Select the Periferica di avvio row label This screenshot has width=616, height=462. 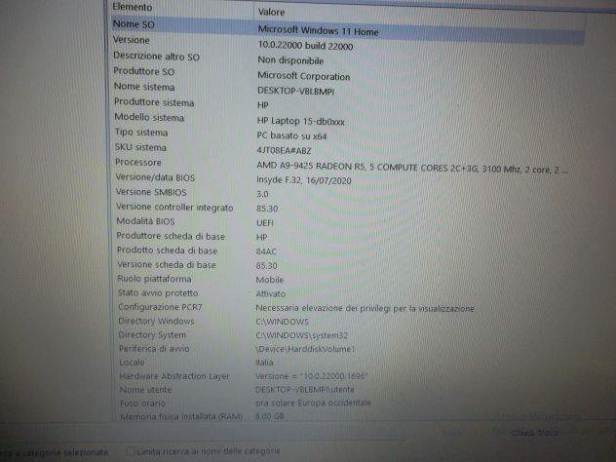[154, 349]
